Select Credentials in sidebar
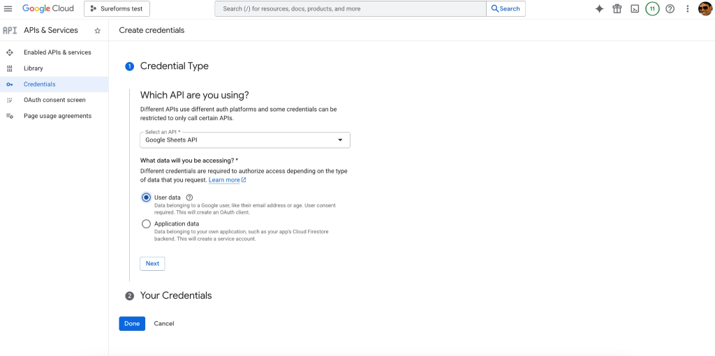715x356 pixels. point(54,84)
